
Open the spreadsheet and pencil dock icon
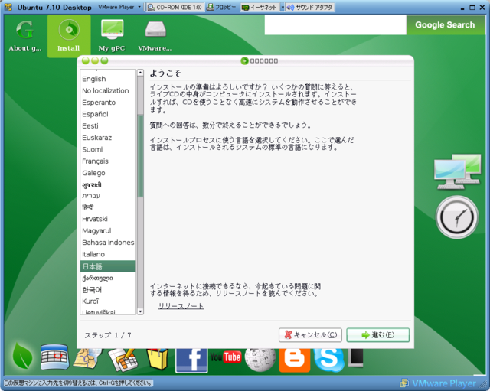point(123,360)
